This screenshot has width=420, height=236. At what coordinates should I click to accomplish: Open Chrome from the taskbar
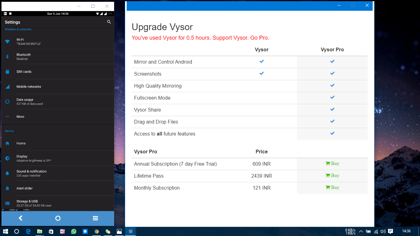coord(97,231)
